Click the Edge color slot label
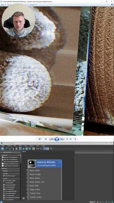The width and height of the screenshot is (114, 203). tap(35, 189)
